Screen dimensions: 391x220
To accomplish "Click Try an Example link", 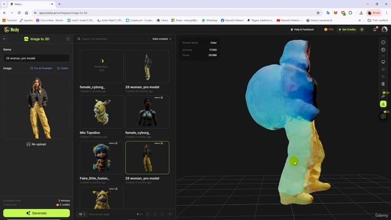I will (x=41, y=68).
